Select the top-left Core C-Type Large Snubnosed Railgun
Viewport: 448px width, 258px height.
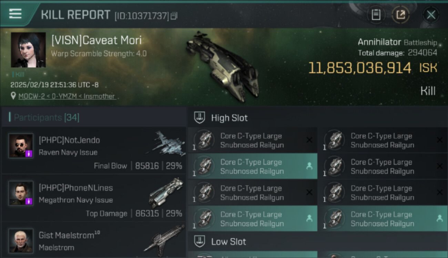pos(252,140)
